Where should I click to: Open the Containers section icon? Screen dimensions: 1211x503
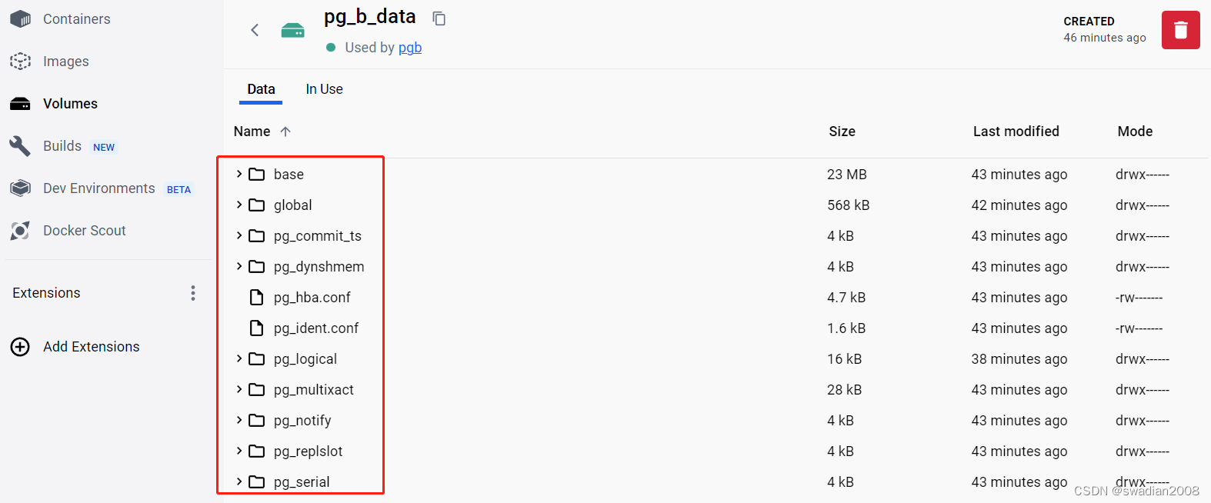[21, 19]
